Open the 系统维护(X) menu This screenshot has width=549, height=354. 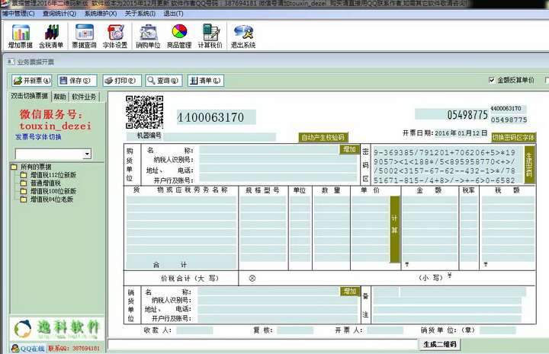(x=101, y=14)
